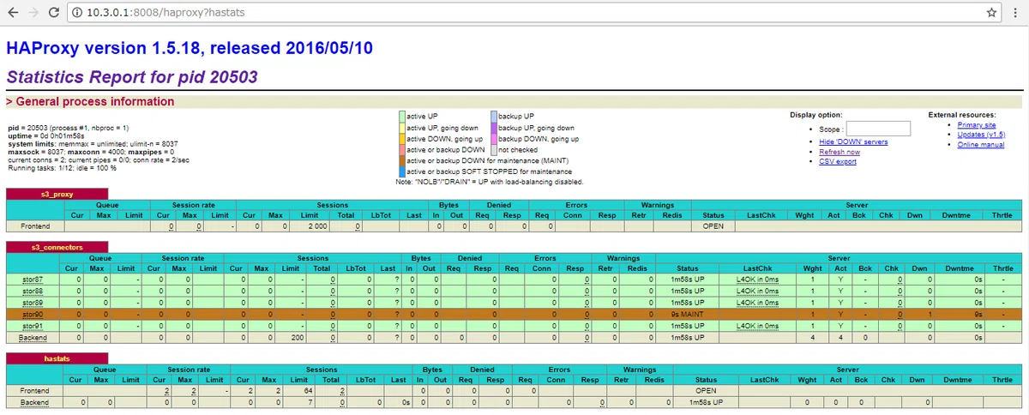The width and height of the screenshot is (1029, 415).
Task: Bookmark this page with the star icon
Action: 991,13
